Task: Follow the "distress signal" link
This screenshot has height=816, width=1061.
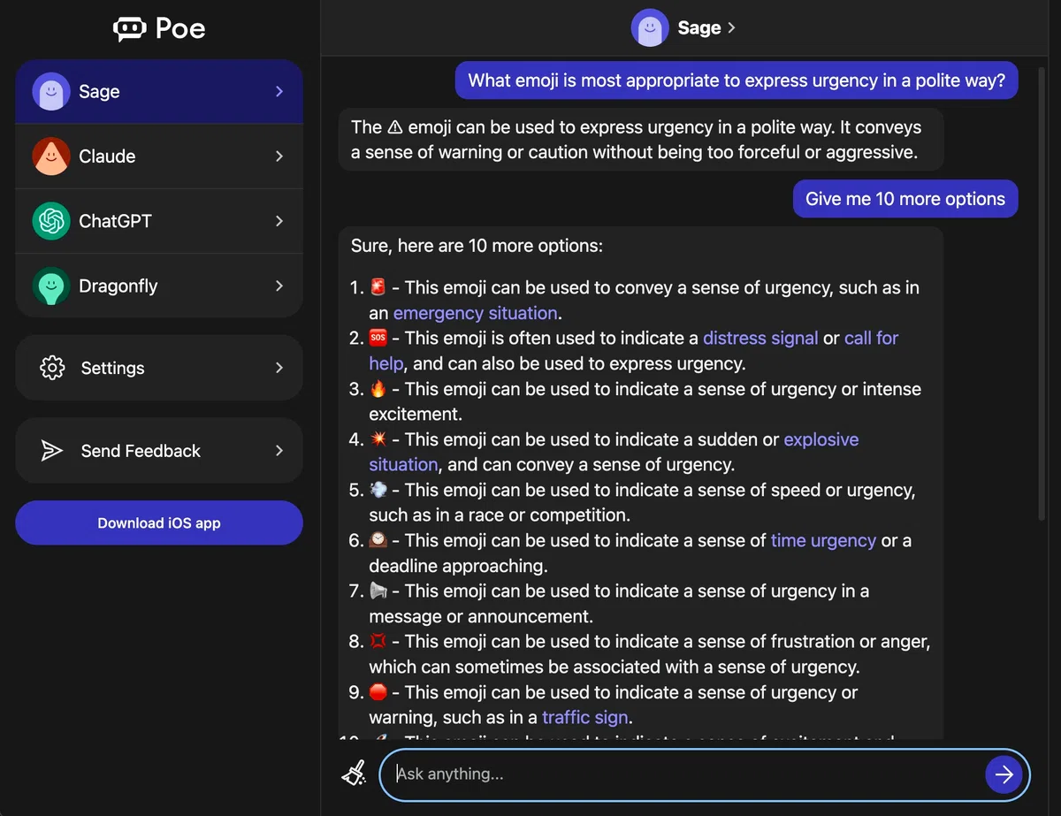Action: [760, 338]
